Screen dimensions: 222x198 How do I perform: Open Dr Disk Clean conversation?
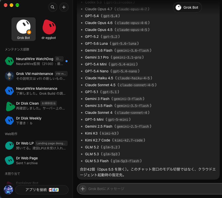point(36,106)
